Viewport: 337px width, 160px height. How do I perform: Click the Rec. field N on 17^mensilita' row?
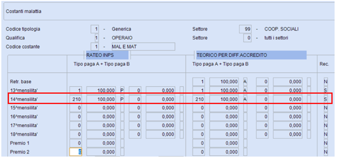[x=326, y=126]
